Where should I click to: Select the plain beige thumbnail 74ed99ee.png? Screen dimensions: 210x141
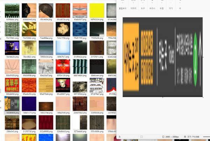pos(46,29)
